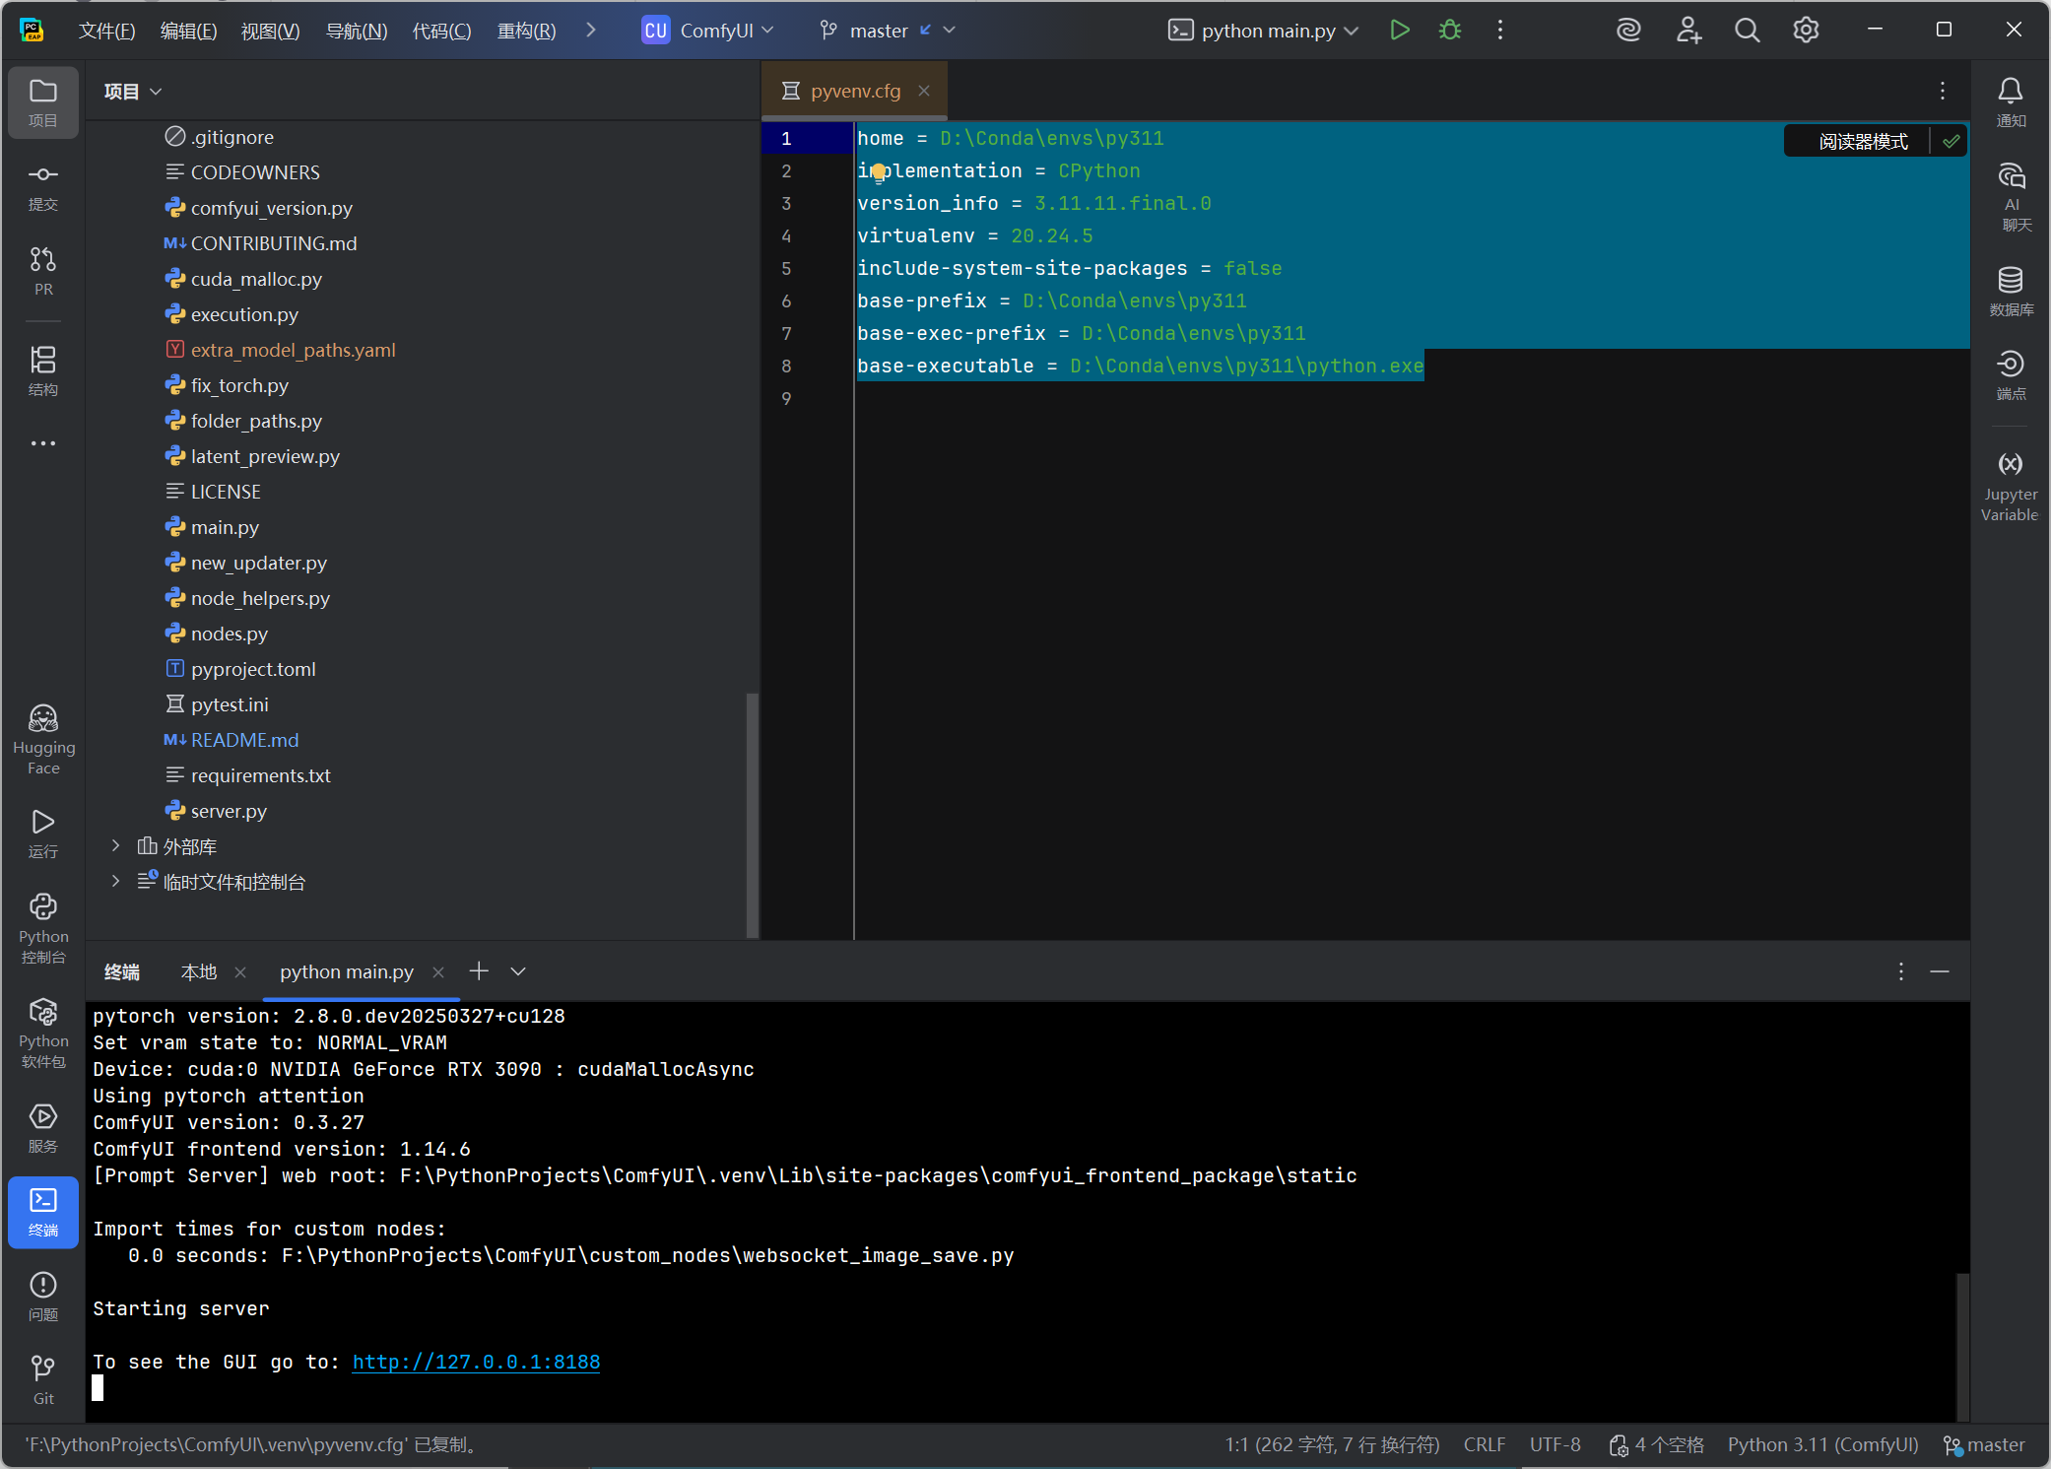Open Search Everywhere magnifier
This screenshot has height=1469, width=2051.
[x=1747, y=31]
